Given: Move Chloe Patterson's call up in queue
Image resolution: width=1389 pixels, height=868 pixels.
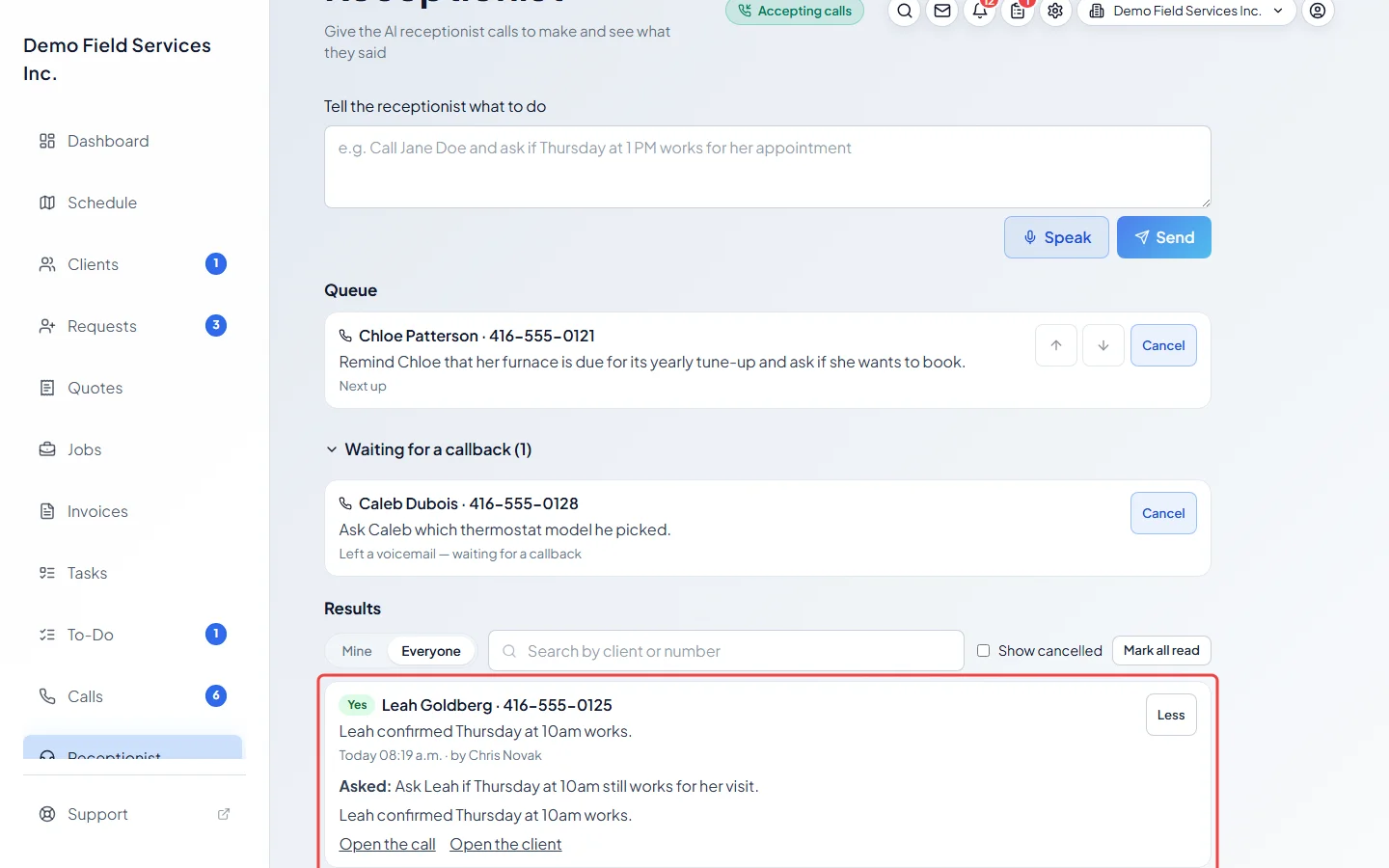Looking at the screenshot, I should point(1056,345).
